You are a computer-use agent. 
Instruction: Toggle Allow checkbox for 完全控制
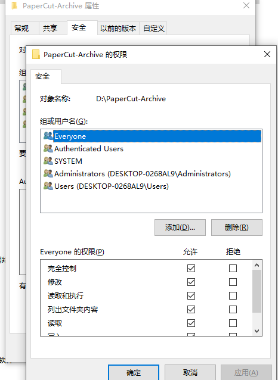(x=191, y=268)
